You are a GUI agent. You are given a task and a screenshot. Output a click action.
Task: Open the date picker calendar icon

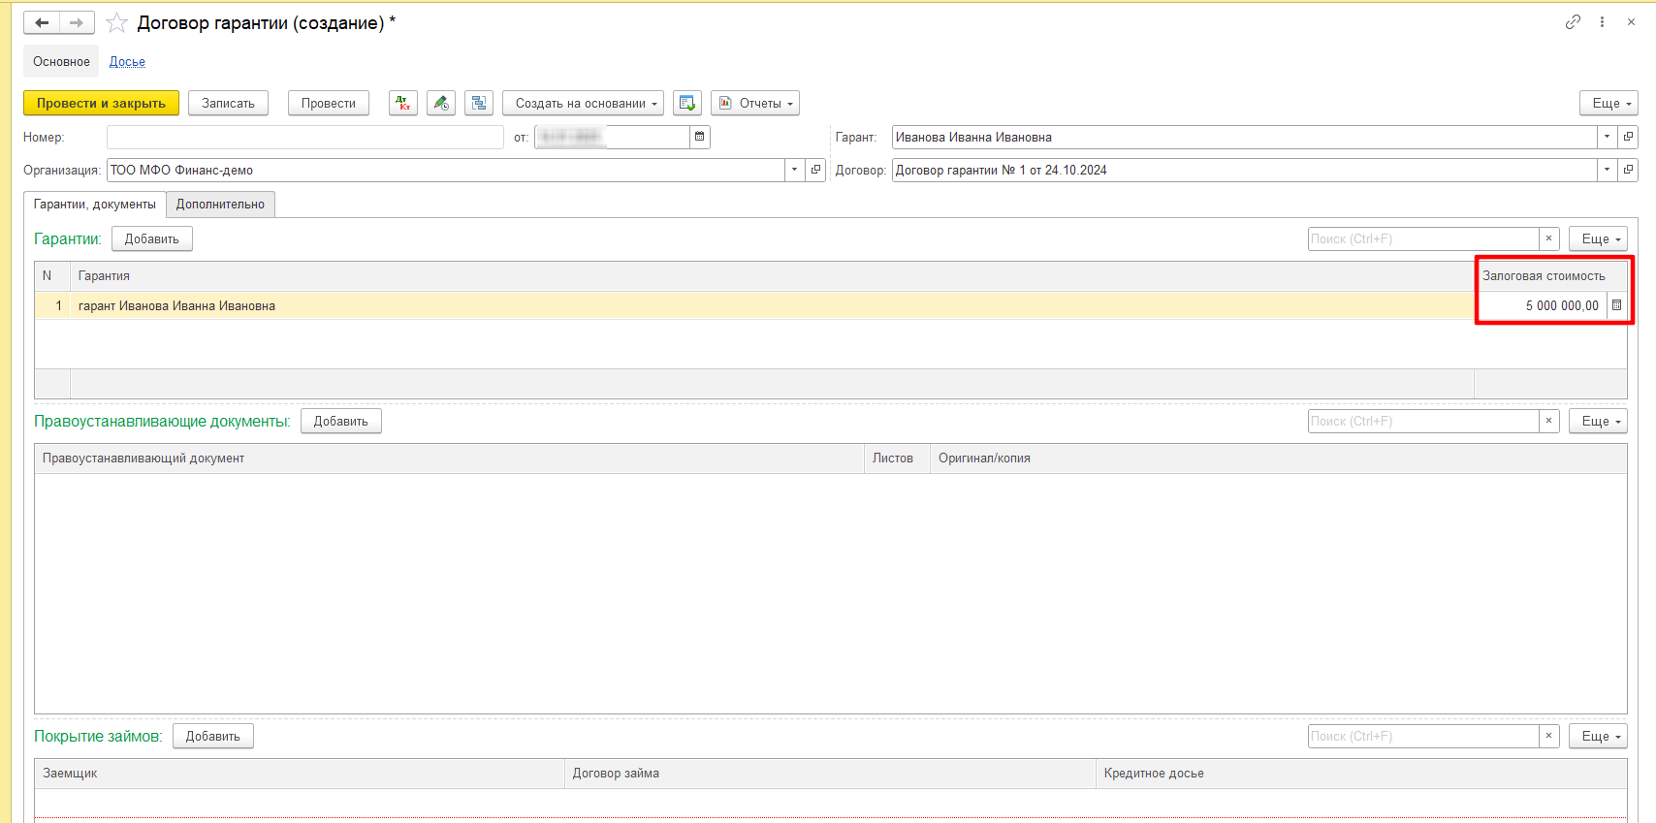click(700, 137)
